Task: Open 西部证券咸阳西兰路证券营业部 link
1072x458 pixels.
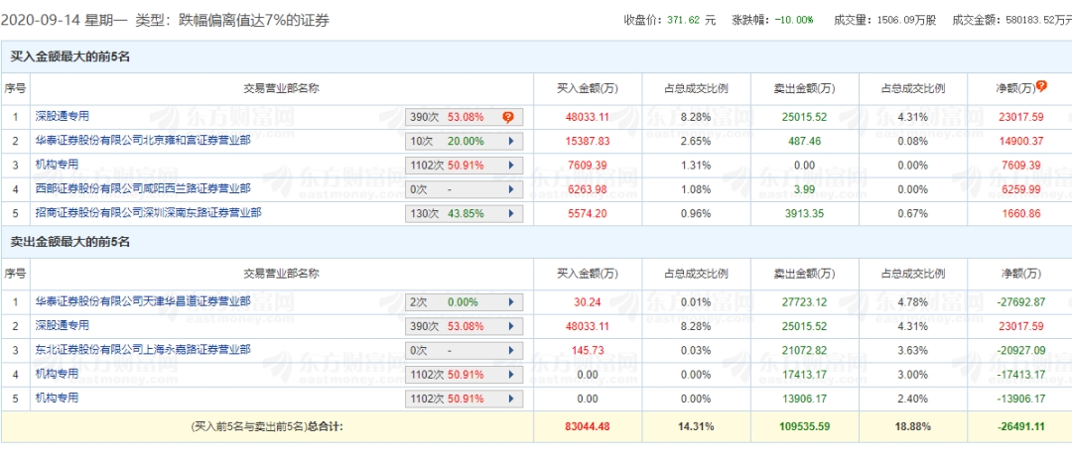Action: [143, 188]
